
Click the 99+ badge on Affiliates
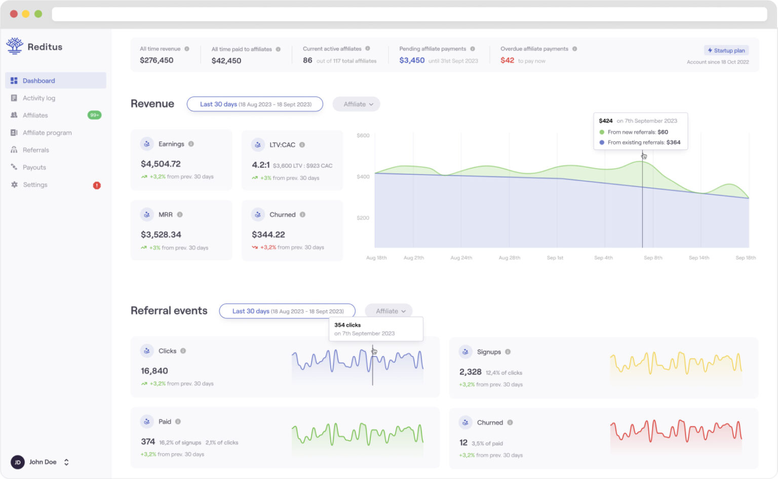pos(94,115)
